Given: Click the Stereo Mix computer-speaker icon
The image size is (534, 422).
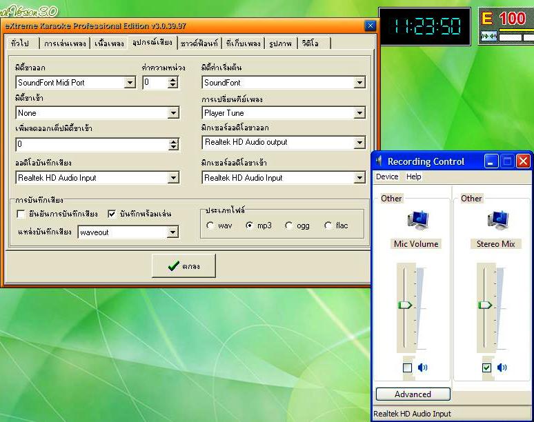Looking at the screenshot, I should tap(498, 220).
